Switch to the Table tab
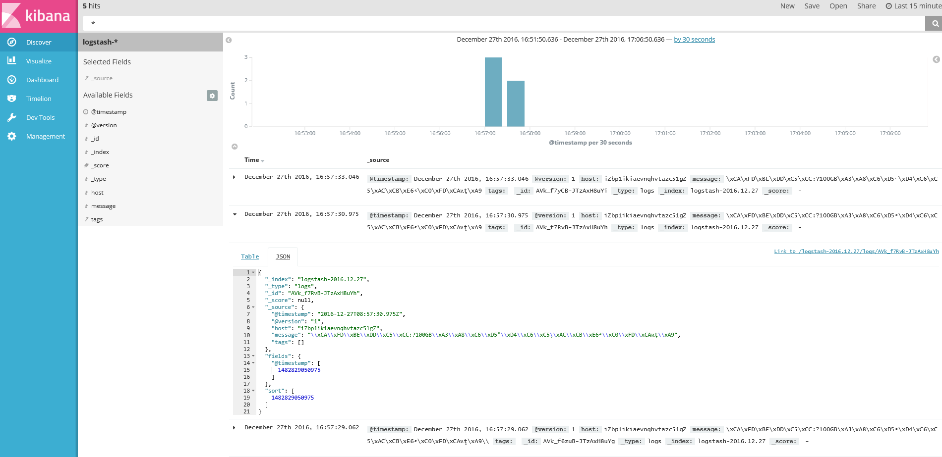This screenshot has width=942, height=457. click(250, 256)
